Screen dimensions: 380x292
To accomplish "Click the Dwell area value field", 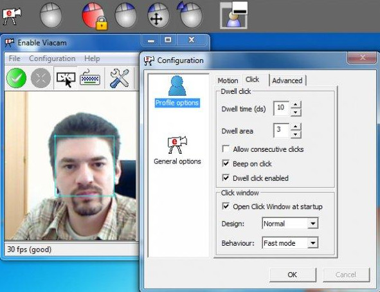I will 282,131.
